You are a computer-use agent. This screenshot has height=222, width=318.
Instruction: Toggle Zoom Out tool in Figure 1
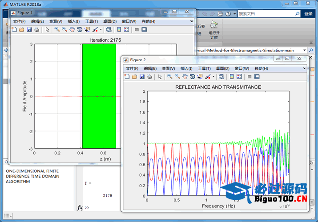point(64,30)
